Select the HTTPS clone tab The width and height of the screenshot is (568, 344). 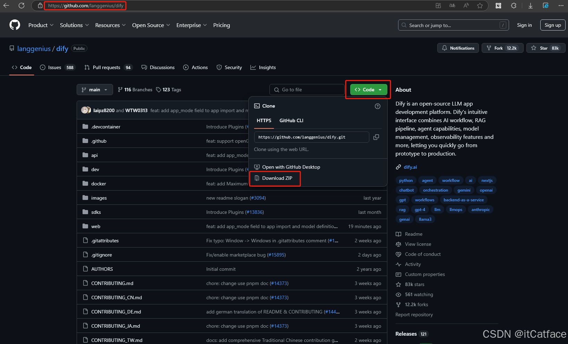264,120
